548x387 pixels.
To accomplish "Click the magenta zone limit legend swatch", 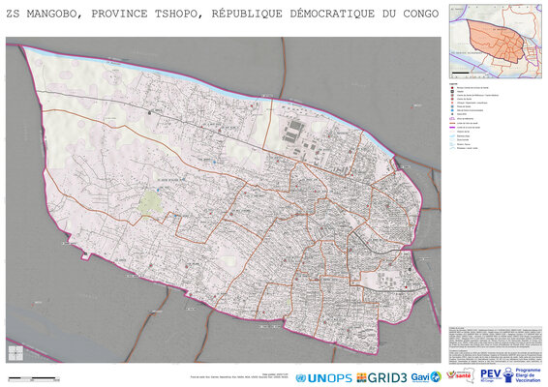I will 452,128.
